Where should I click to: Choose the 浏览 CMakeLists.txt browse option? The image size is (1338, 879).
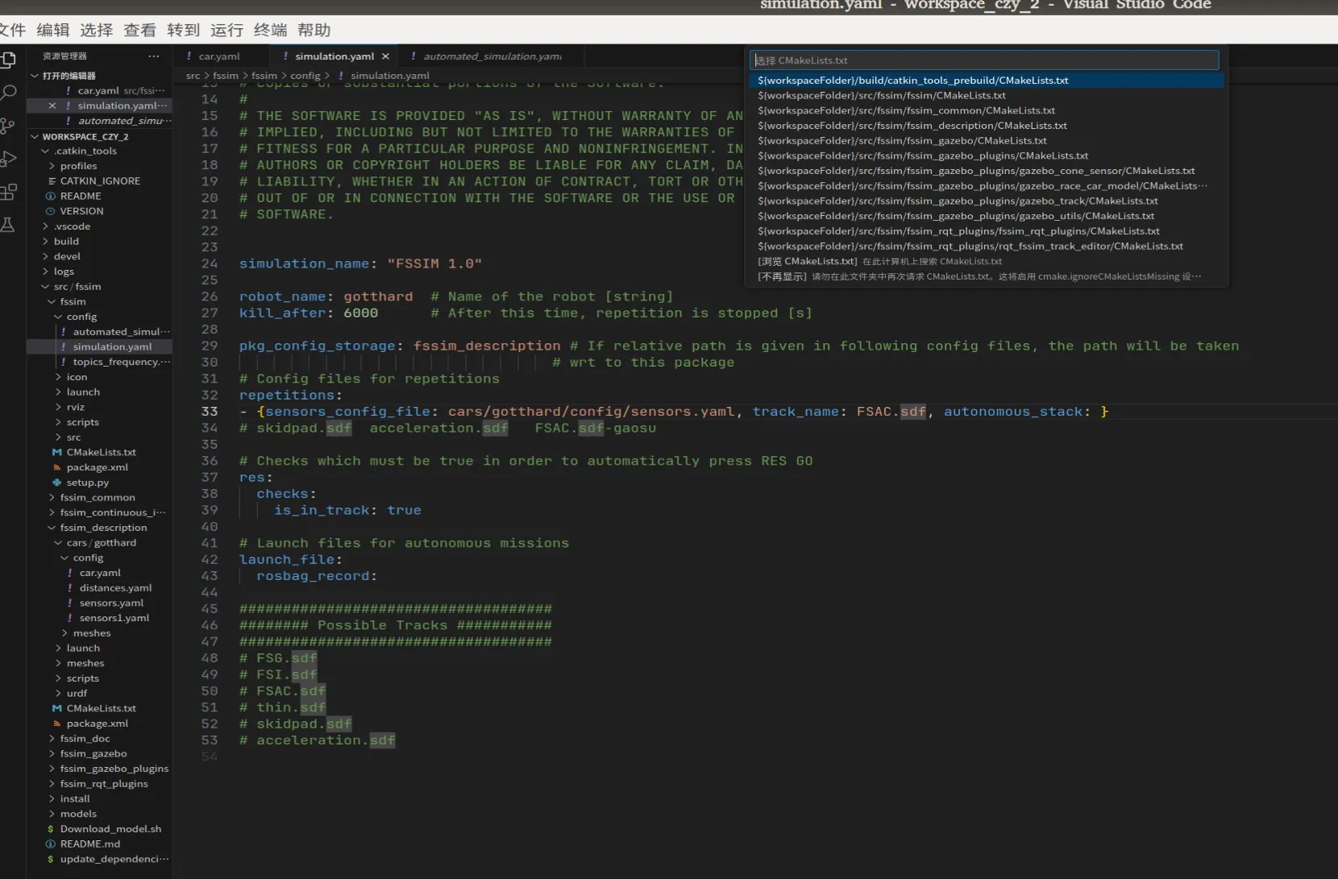tap(807, 261)
